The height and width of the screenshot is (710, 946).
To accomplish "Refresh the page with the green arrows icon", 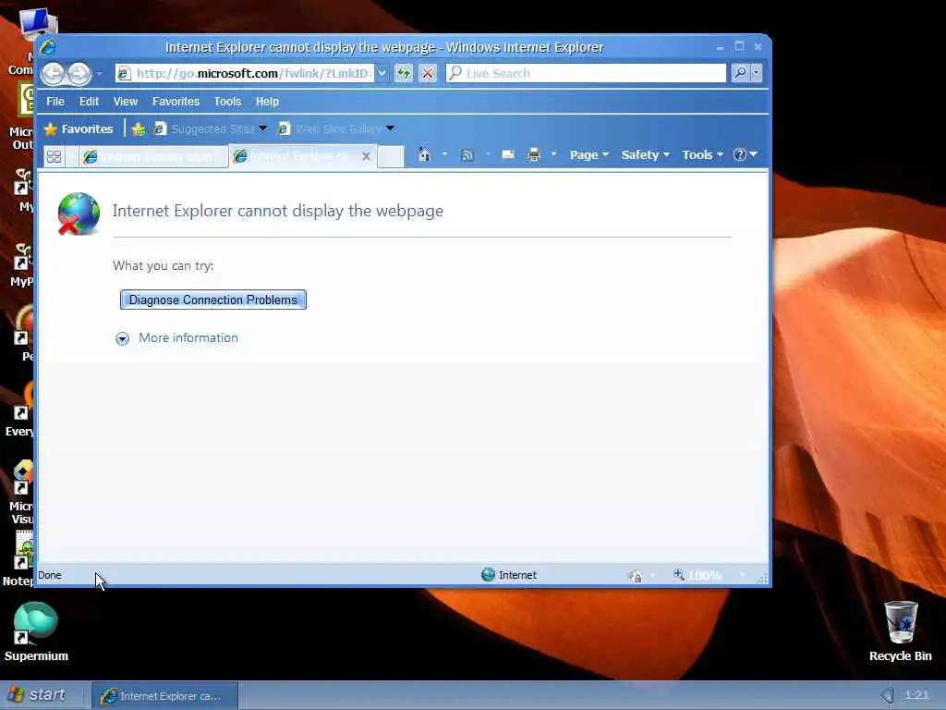I will [x=404, y=74].
